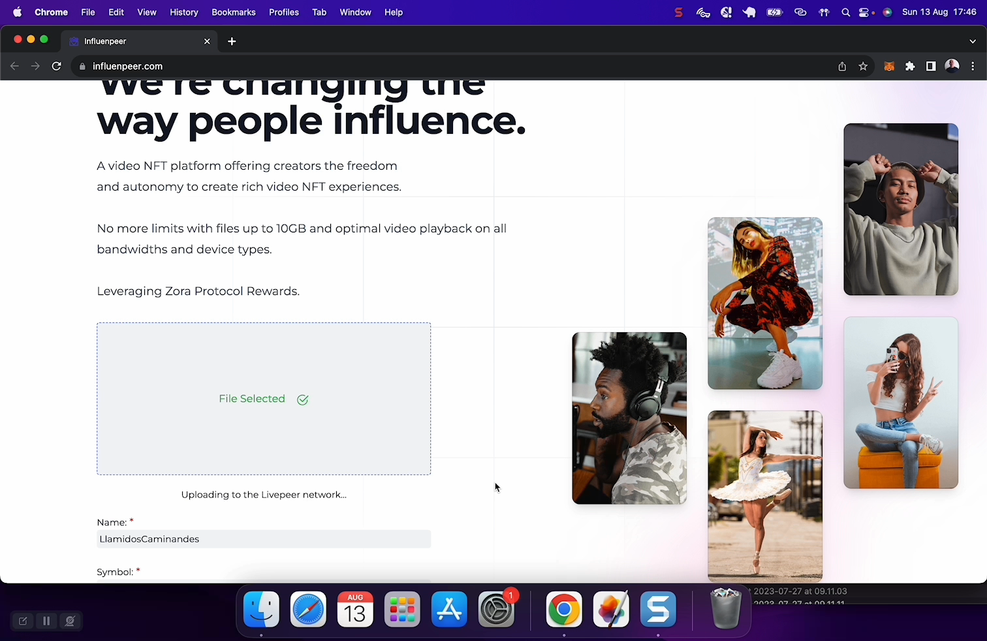Screen dimensions: 987x641
Task: Open the Help menu
Action: (x=394, y=12)
